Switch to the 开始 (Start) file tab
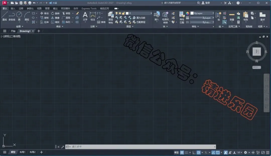 click(13, 31)
